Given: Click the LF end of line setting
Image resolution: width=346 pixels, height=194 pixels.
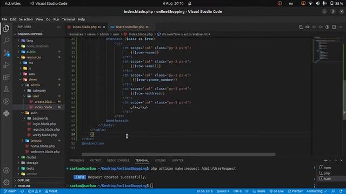Looking at the screenshot, I should [247, 191].
